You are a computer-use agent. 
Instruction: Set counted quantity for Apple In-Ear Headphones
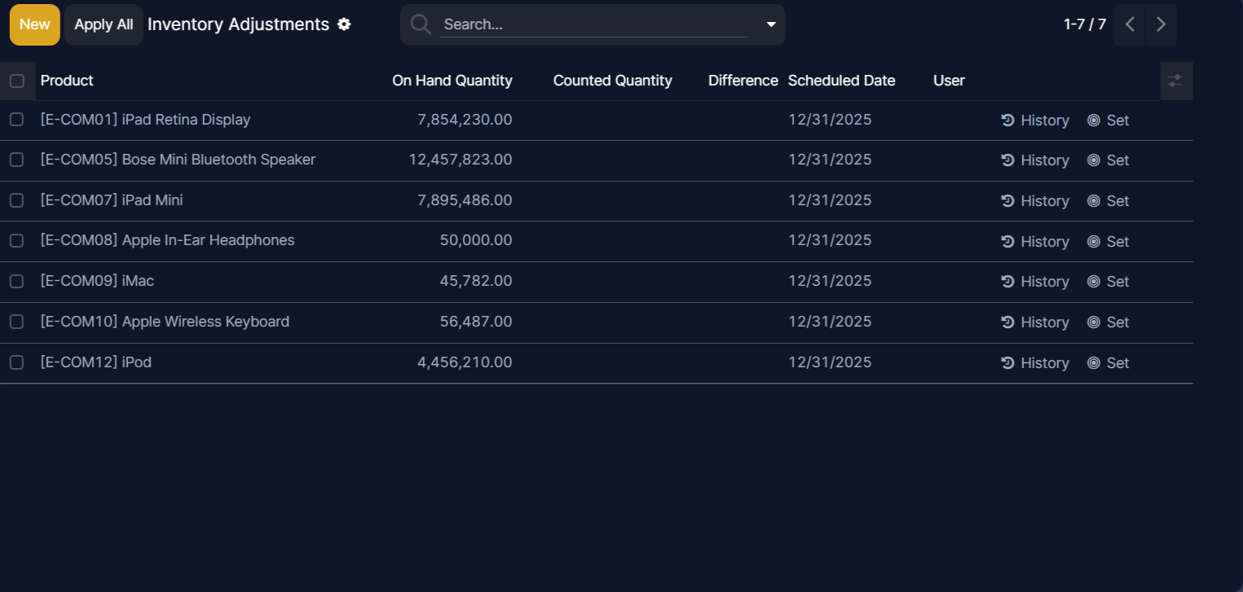point(1109,242)
